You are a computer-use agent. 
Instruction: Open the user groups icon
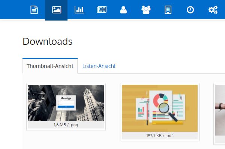146,10
